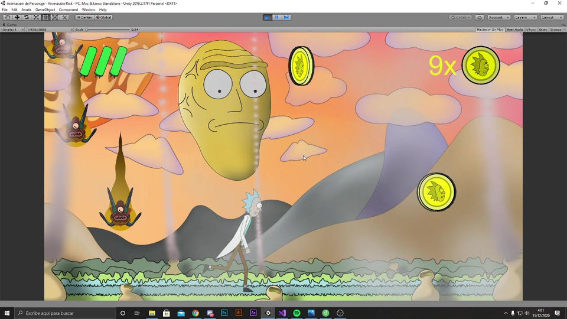Open the Display 1 dropdown
The image size is (567, 319).
tap(13, 30)
